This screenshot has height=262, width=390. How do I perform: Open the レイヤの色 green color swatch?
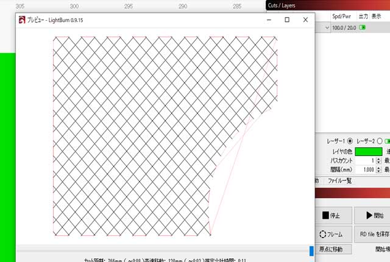(368, 151)
